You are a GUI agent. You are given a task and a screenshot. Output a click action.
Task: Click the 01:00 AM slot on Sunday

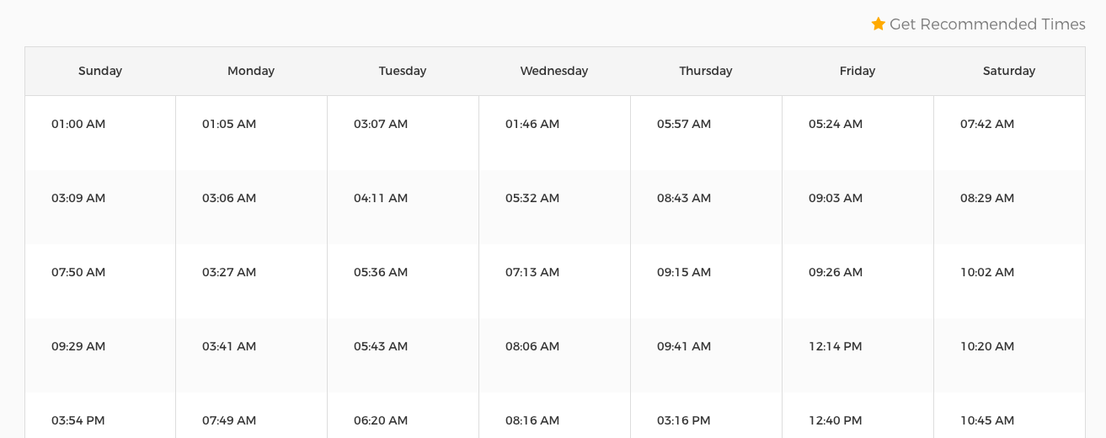click(x=78, y=124)
